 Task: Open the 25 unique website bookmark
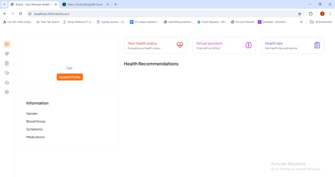[x=145, y=22]
